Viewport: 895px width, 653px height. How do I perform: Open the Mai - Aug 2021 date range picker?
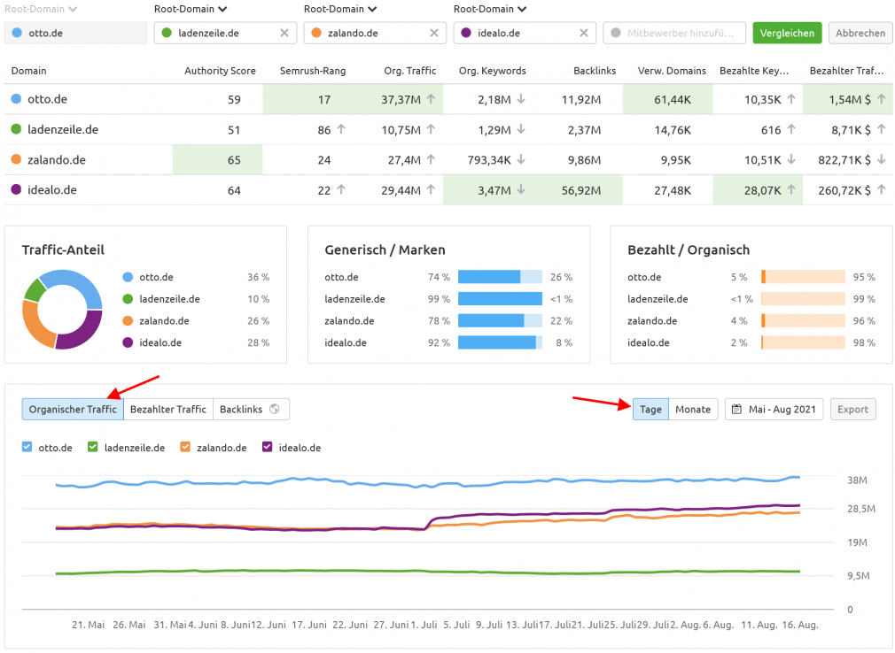tap(774, 409)
